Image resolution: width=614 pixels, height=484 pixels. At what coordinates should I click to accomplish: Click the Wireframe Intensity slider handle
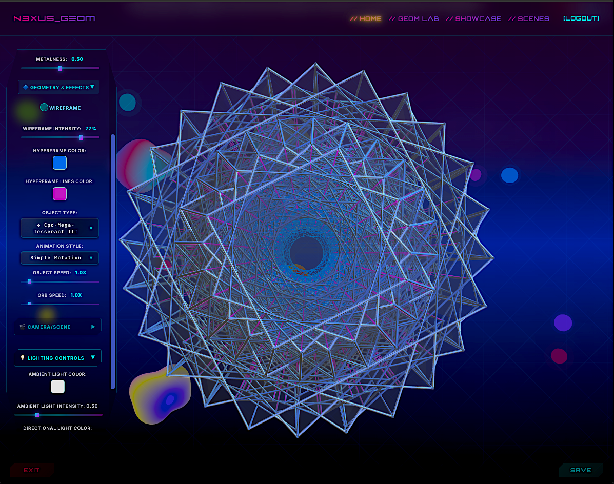81,137
